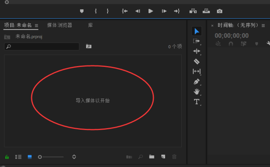The image size is (270, 167).
Task: Select the Track Select Forward tool
Action: (x=197, y=41)
